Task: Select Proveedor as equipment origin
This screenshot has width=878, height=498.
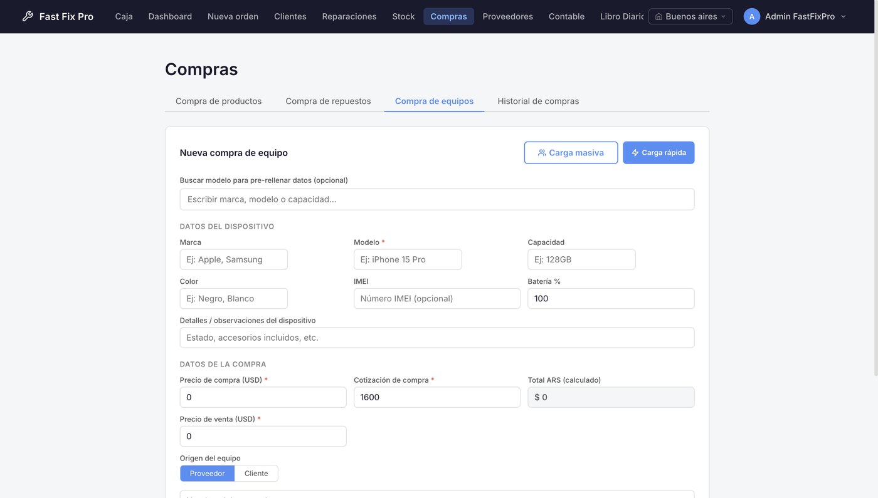Action: pyautogui.click(x=207, y=474)
